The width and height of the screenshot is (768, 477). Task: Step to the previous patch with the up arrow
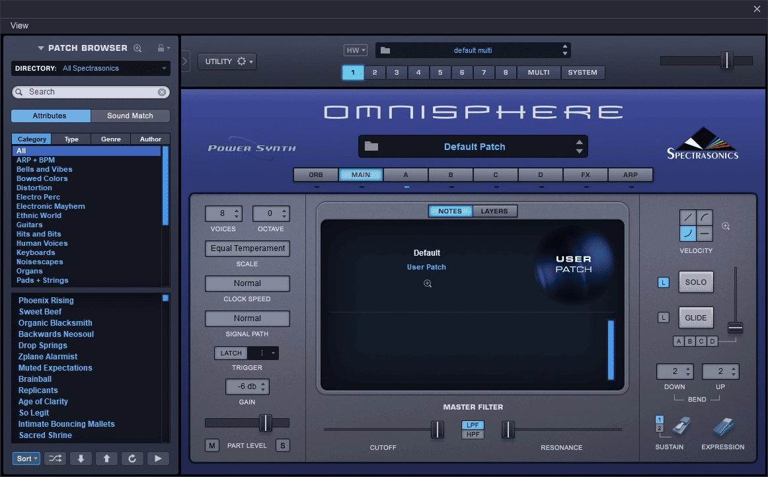[x=106, y=459]
